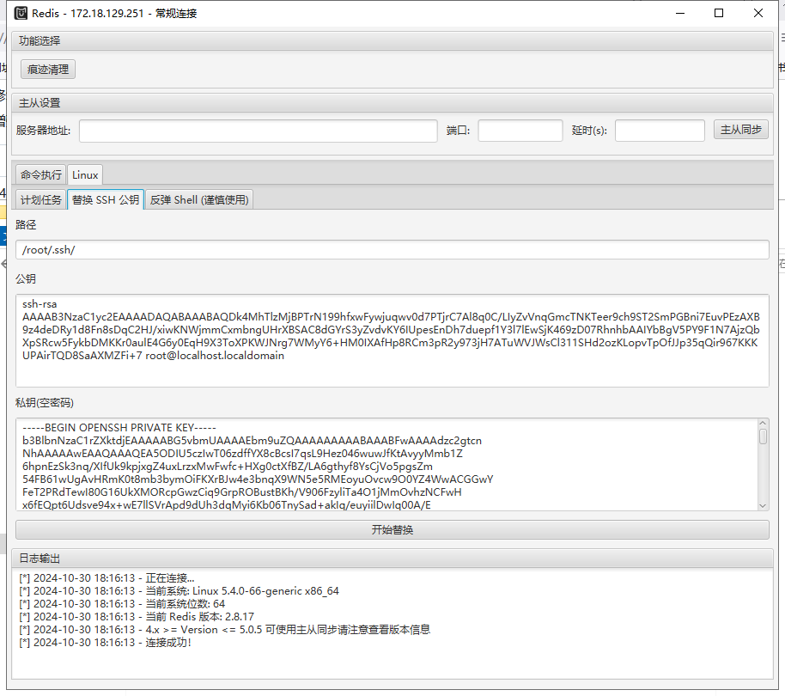Maximize the Redis window

pyautogui.click(x=719, y=13)
